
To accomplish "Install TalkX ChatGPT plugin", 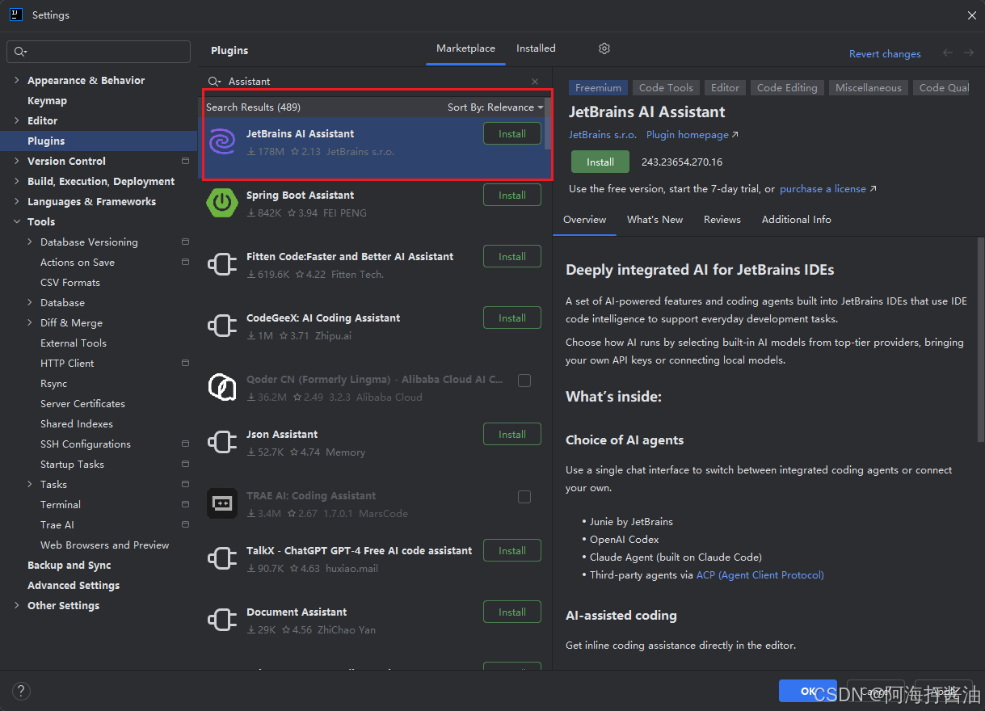I will click(512, 551).
